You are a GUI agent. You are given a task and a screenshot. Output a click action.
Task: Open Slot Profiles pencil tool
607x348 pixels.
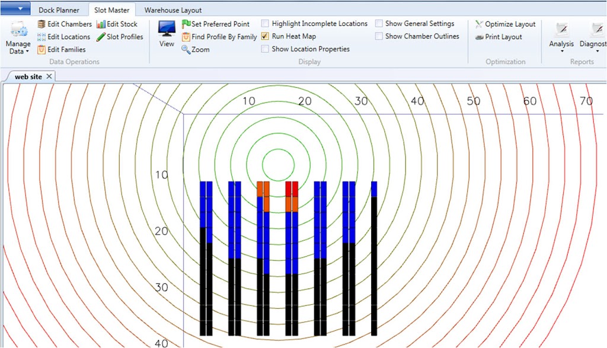tap(101, 37)
